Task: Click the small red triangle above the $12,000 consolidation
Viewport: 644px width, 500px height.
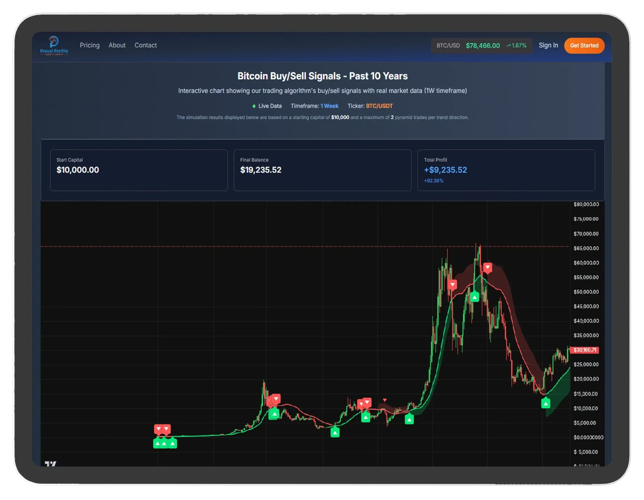Action: (x=384, y=400)
